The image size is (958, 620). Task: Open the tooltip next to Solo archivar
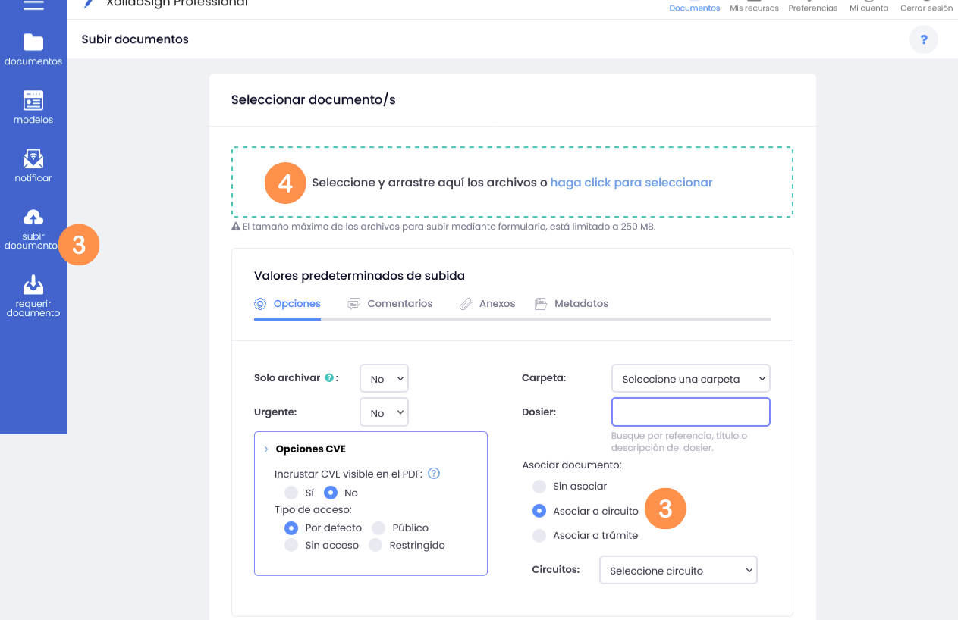[328, 377]
